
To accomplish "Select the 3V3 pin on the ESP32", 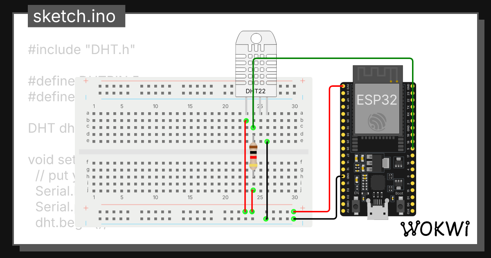I will 342,86.
